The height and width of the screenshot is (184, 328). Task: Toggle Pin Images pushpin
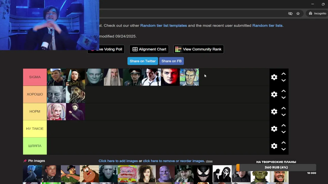(x=25, y=161)
